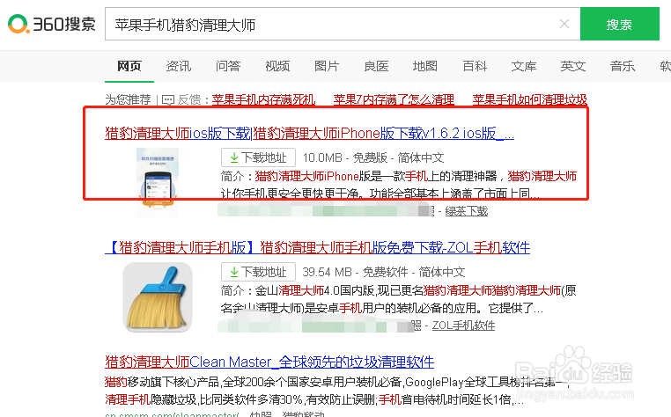Screen dimensions: 671x417
Task: Switch to the 资讯 tab
Action: pyautogui.click(x=179, y=66)
